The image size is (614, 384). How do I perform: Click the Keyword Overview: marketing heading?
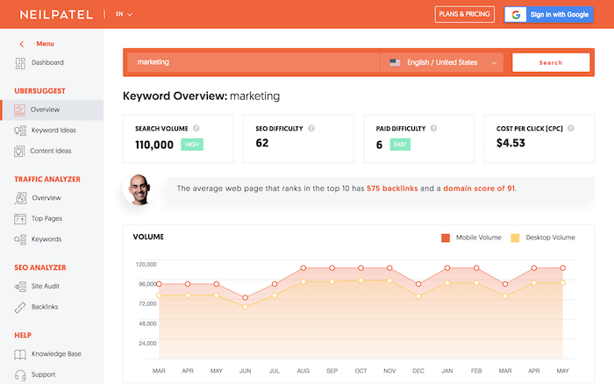point(201,96)
